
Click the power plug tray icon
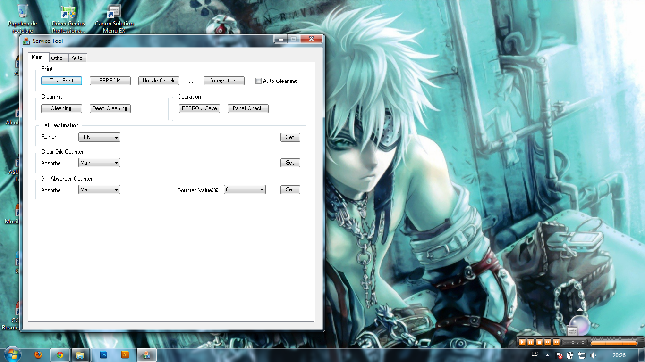click(x=570, y=355)
